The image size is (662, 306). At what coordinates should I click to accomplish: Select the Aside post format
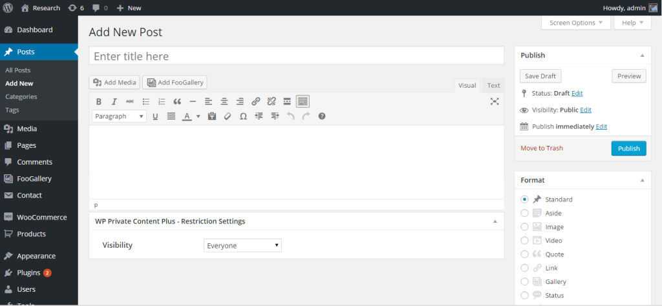coord(524,213)
